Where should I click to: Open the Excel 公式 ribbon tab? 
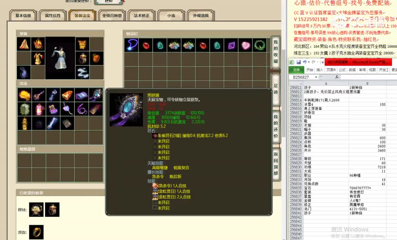click(342, 70)
